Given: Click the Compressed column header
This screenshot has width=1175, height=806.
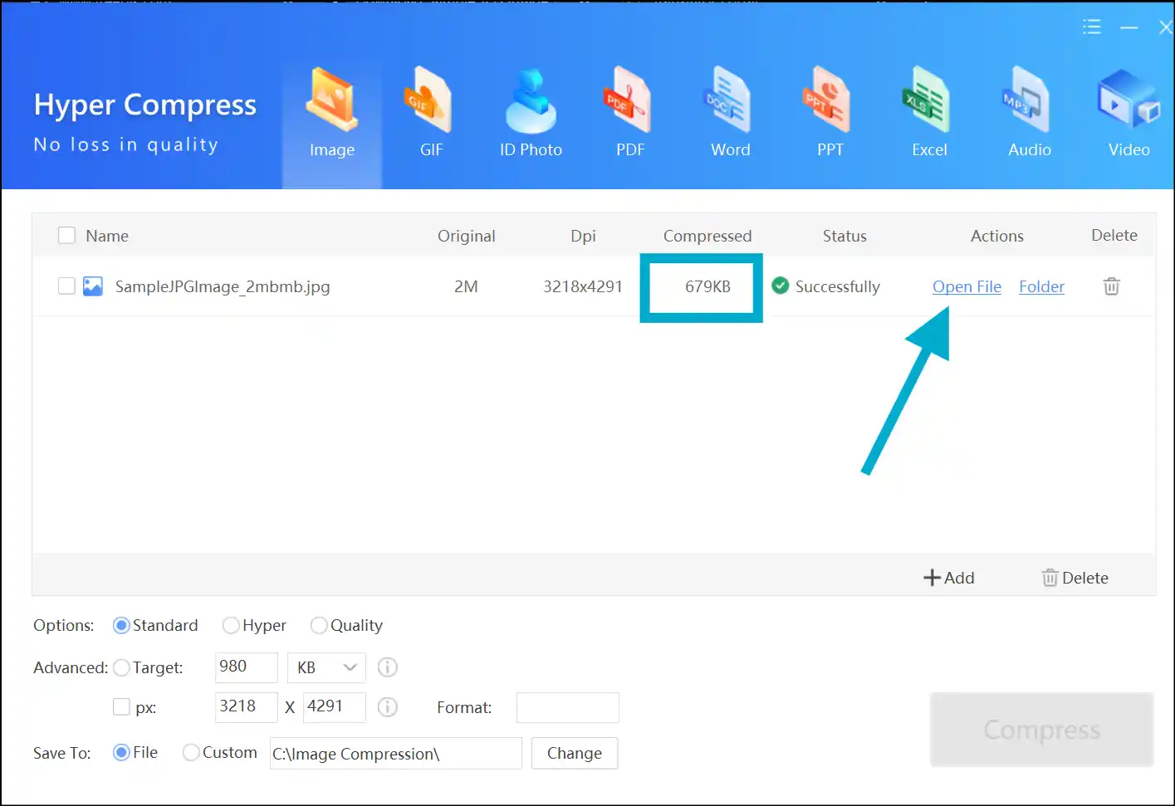Looking at the screenshot, I should coord(707,236).
